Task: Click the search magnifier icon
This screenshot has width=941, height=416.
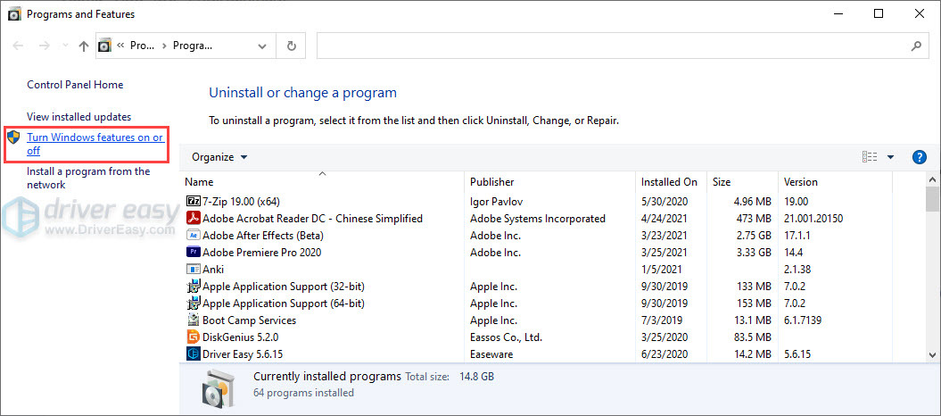Action: [x=916, y=46]
